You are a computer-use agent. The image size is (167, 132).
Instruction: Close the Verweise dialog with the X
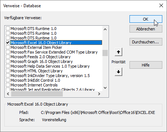161,5
